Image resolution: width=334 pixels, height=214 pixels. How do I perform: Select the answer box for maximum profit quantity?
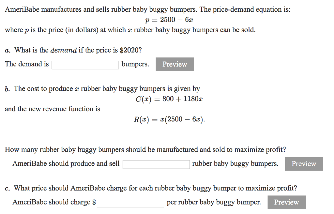pyautogui.click(x=156, y=164)
